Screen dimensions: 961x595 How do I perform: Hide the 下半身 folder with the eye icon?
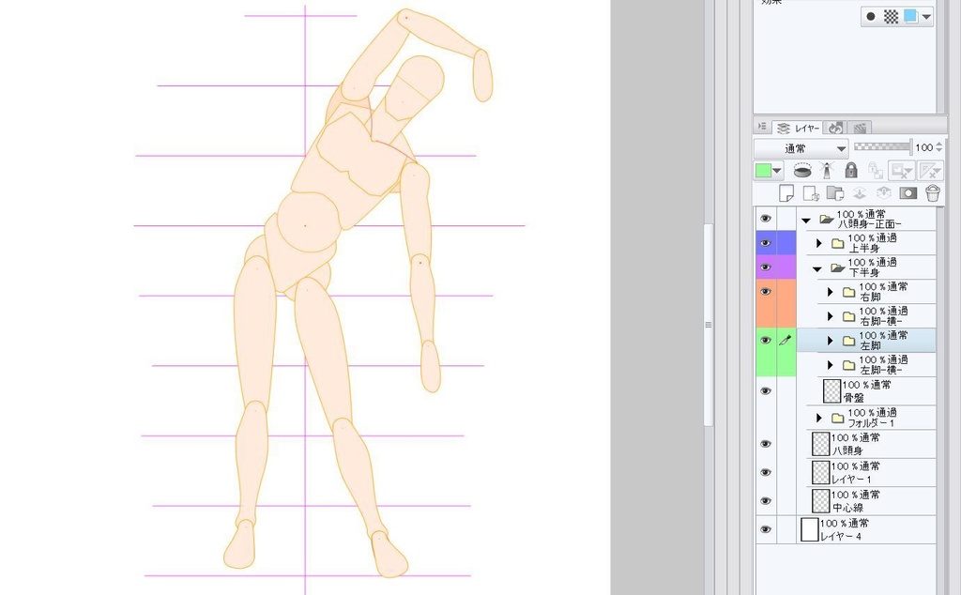tap(766, 267)
